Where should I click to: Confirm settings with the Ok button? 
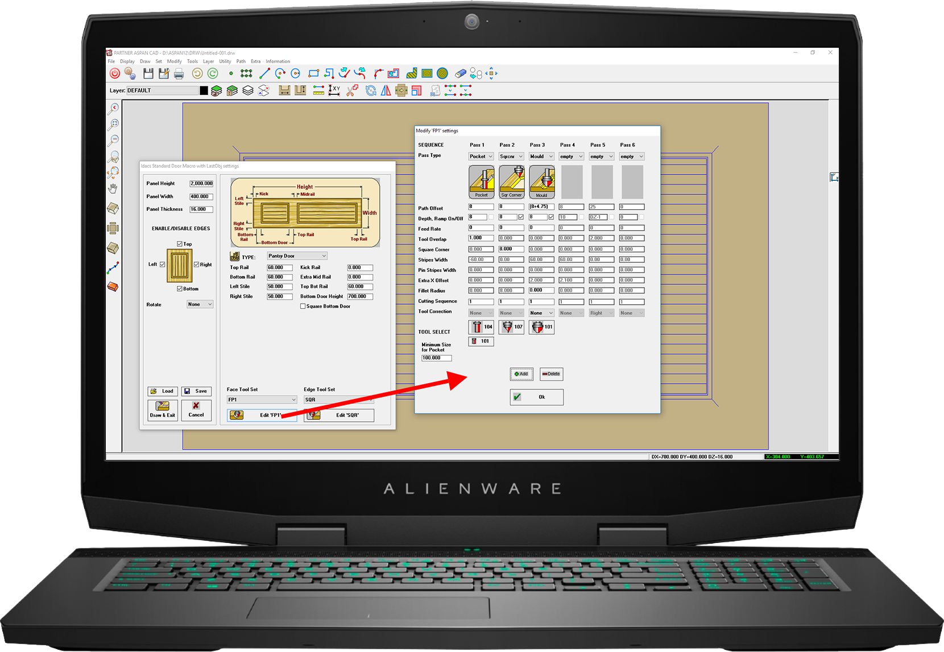tap(537, 397)
